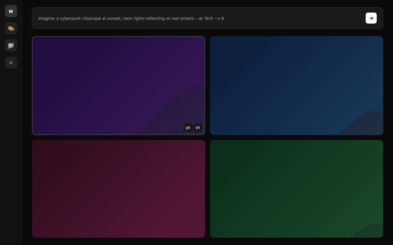This screenshot has width=393, height=245.
Task: Open settings via the gear icon
Action: coord(11,62)
